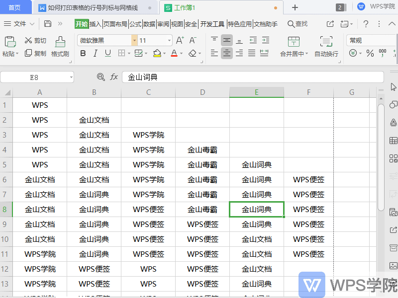Click the 查找 search button
The image size is (398, 298).
click(x=298, y=24)
